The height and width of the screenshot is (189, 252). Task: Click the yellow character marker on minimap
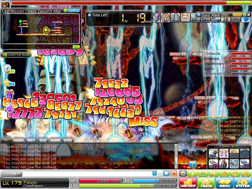(x=46, y=30)
